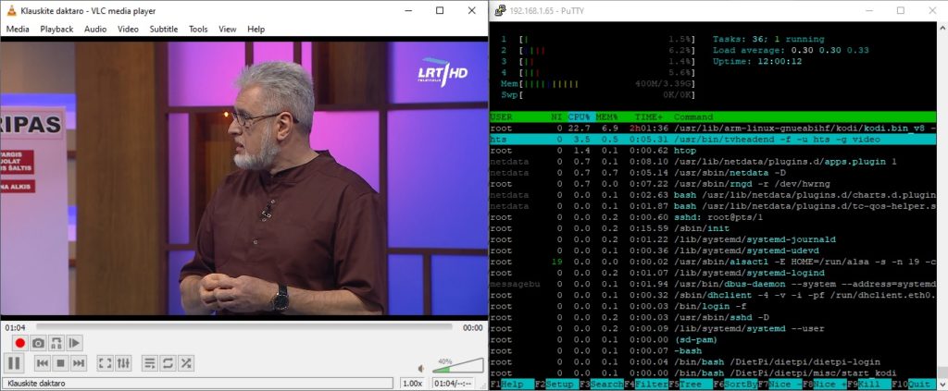948x391 pixels.
Task: Click the red Record button in VLC
Action: point(20,343)
